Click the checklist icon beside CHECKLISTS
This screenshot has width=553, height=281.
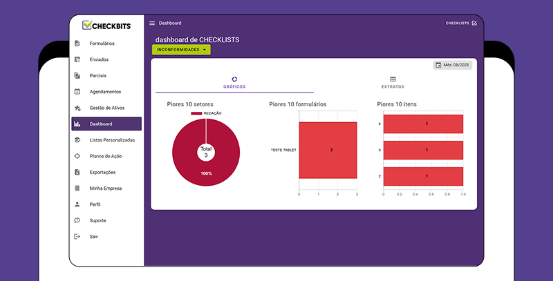(x=474, y=23)
